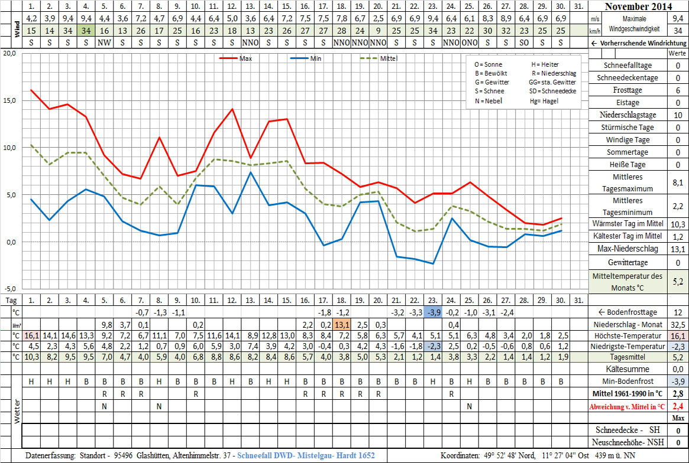
Task: Select the Neuschneehöhe- NSH cell
Action: (x=629, y=442)
